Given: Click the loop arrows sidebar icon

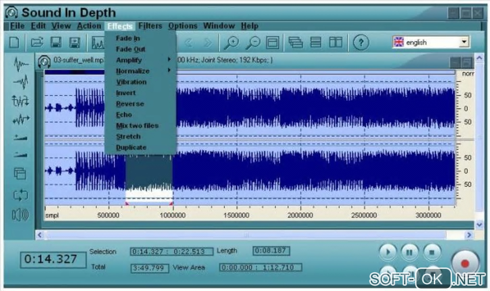Looking at the screenshot, I should (21, 195).
